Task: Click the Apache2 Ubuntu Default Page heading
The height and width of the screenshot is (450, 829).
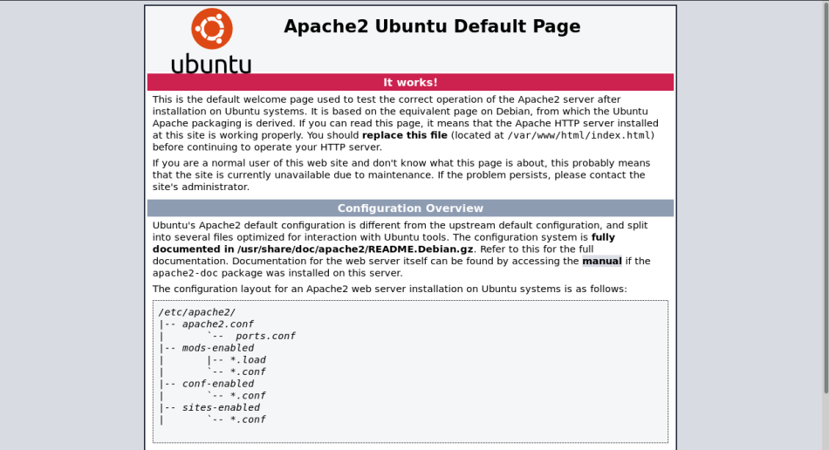Action: click(x=432, y=26)
